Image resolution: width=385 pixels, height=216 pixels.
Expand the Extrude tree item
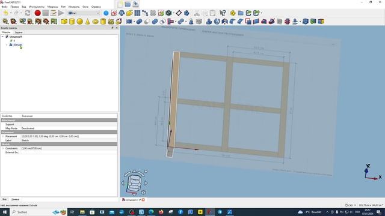(7, 45)
